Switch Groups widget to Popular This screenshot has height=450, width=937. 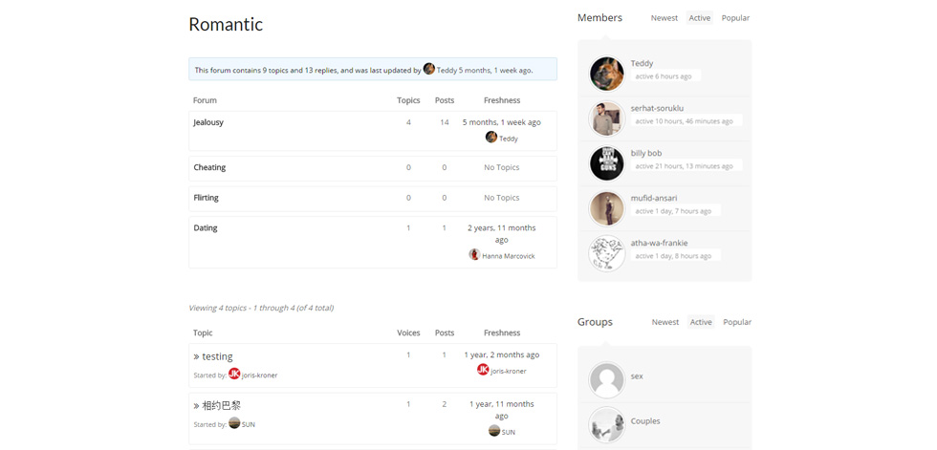(x=737, y=322)
